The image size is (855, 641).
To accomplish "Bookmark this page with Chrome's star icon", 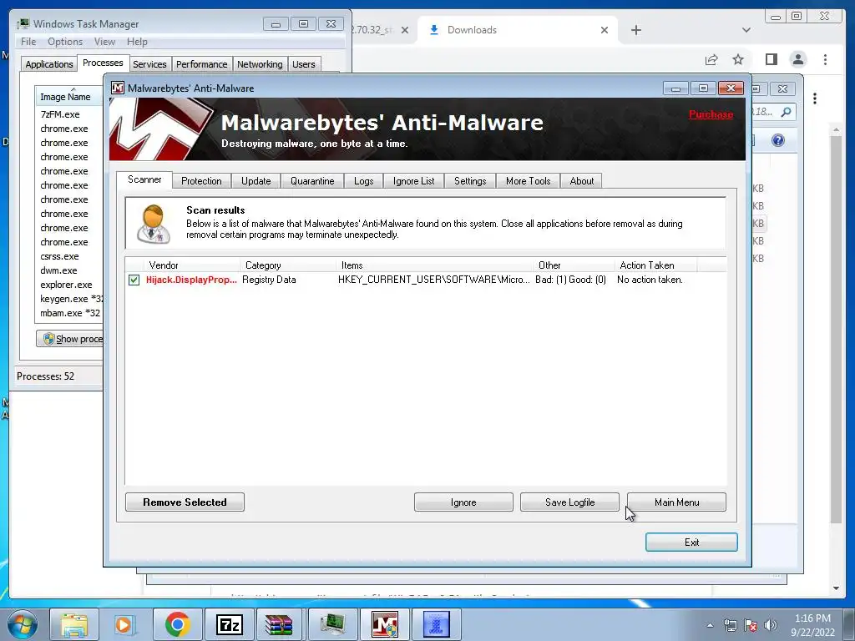I will point(738,59).
